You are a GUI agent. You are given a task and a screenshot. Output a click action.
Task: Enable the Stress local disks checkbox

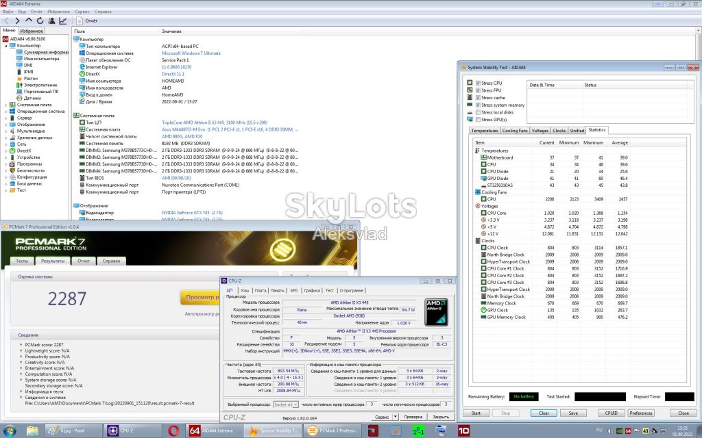click(x=478, y=112)
